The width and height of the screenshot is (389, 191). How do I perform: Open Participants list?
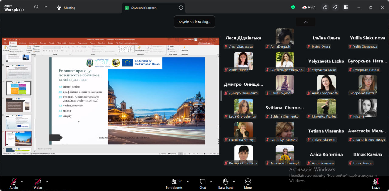174,183
